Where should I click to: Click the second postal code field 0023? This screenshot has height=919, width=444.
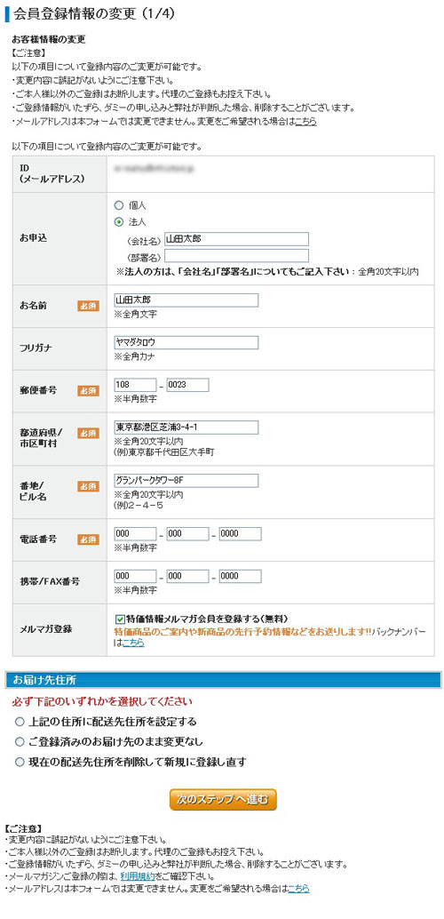pos(187,385)
